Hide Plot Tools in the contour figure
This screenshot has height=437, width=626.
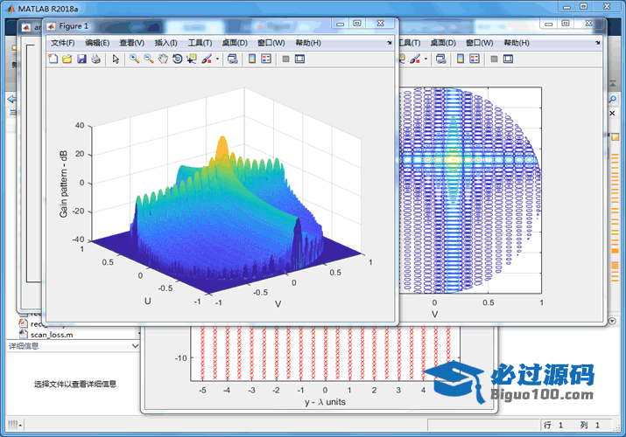click(494, 59)
